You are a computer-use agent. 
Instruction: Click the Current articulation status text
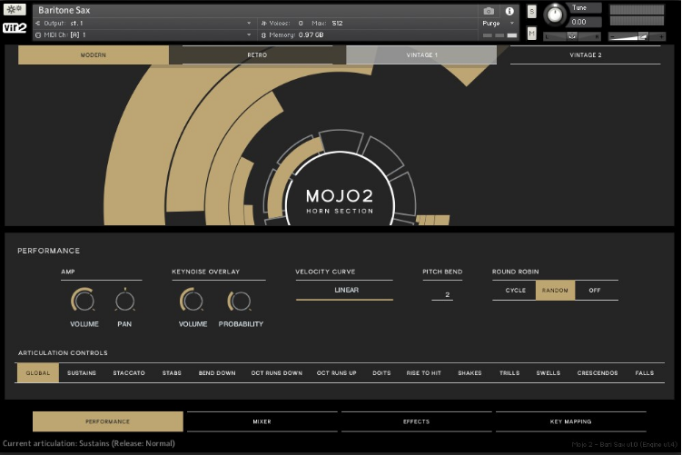pyautogui.click(x=89, y=444)
